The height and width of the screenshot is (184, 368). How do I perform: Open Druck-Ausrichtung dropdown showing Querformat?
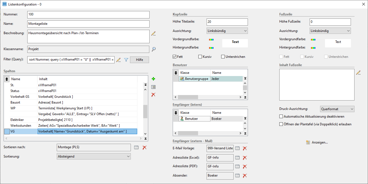[x=337, y=109]
